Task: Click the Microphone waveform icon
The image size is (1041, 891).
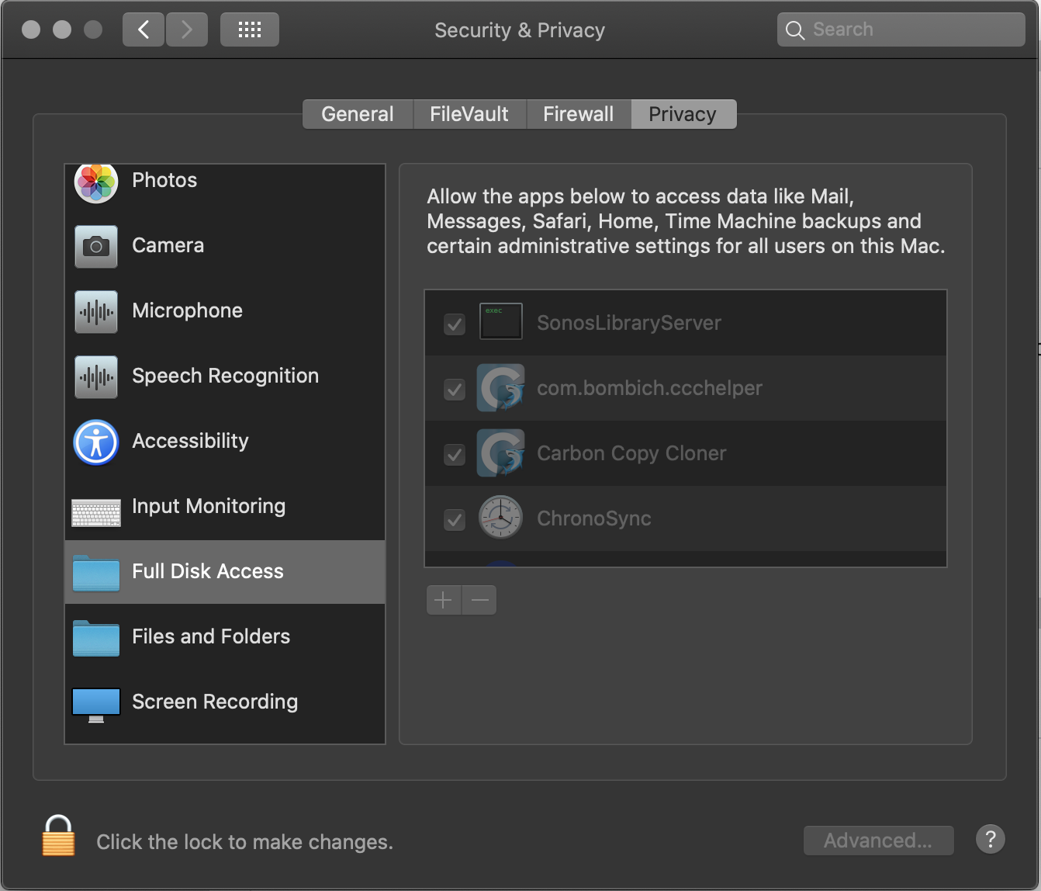Action: tap(96, 311)
